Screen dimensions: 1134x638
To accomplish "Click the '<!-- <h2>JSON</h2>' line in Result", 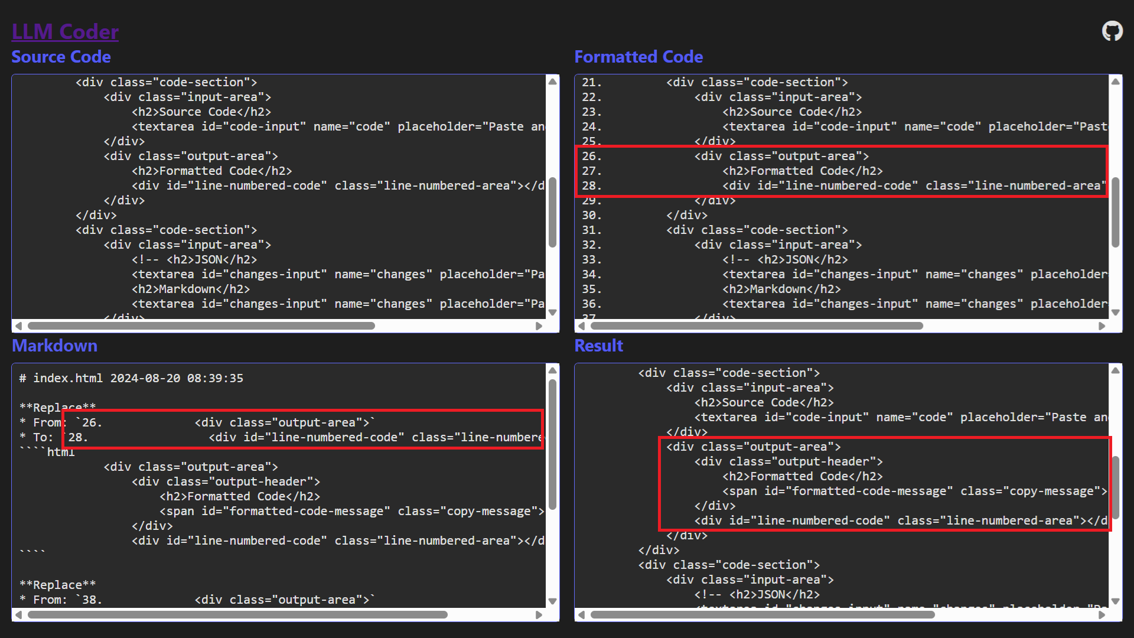I will 757,594.
